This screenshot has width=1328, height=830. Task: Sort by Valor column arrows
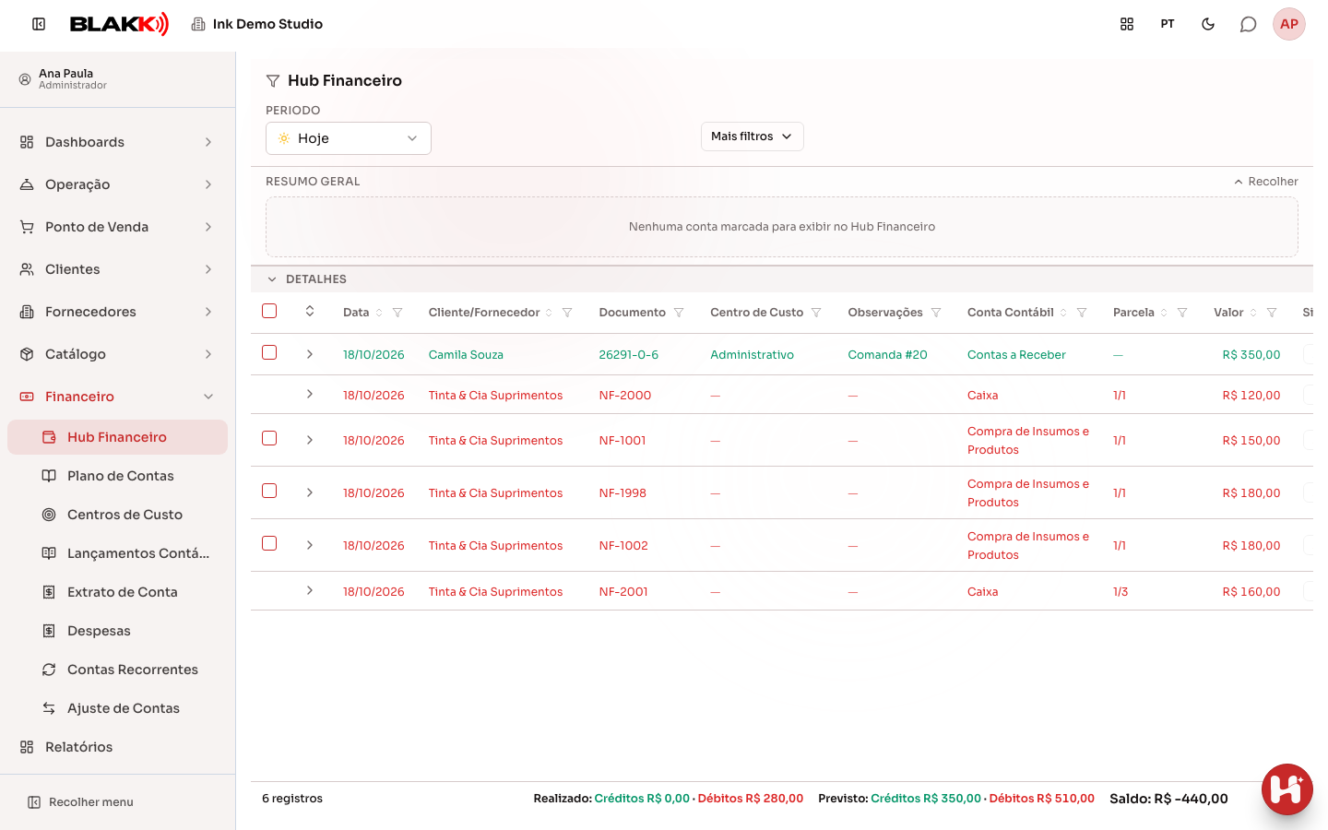click(x=1253, y=313)
